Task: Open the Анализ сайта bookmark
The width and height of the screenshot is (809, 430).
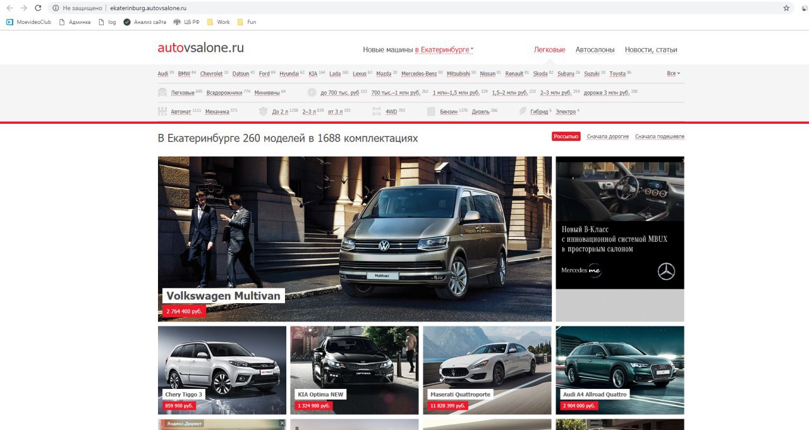Action: point(145,22)
